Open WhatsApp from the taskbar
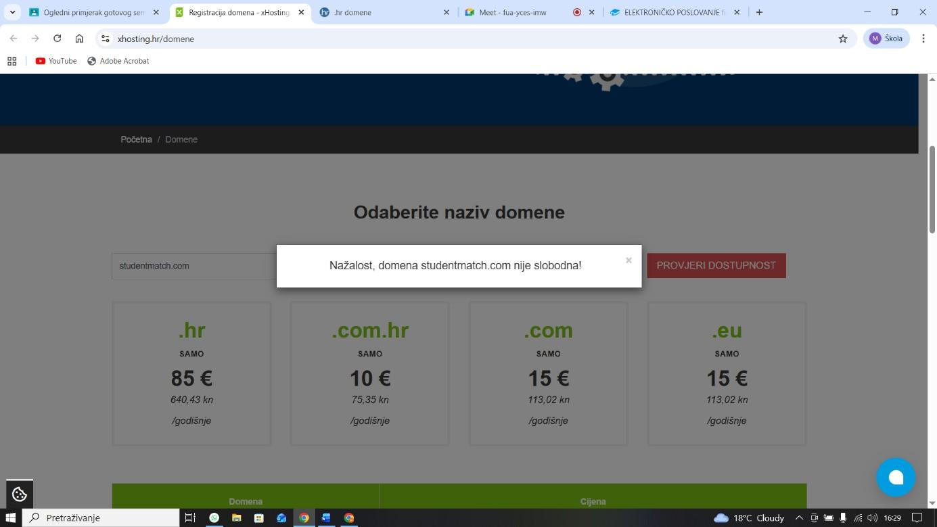 [214, 518]
